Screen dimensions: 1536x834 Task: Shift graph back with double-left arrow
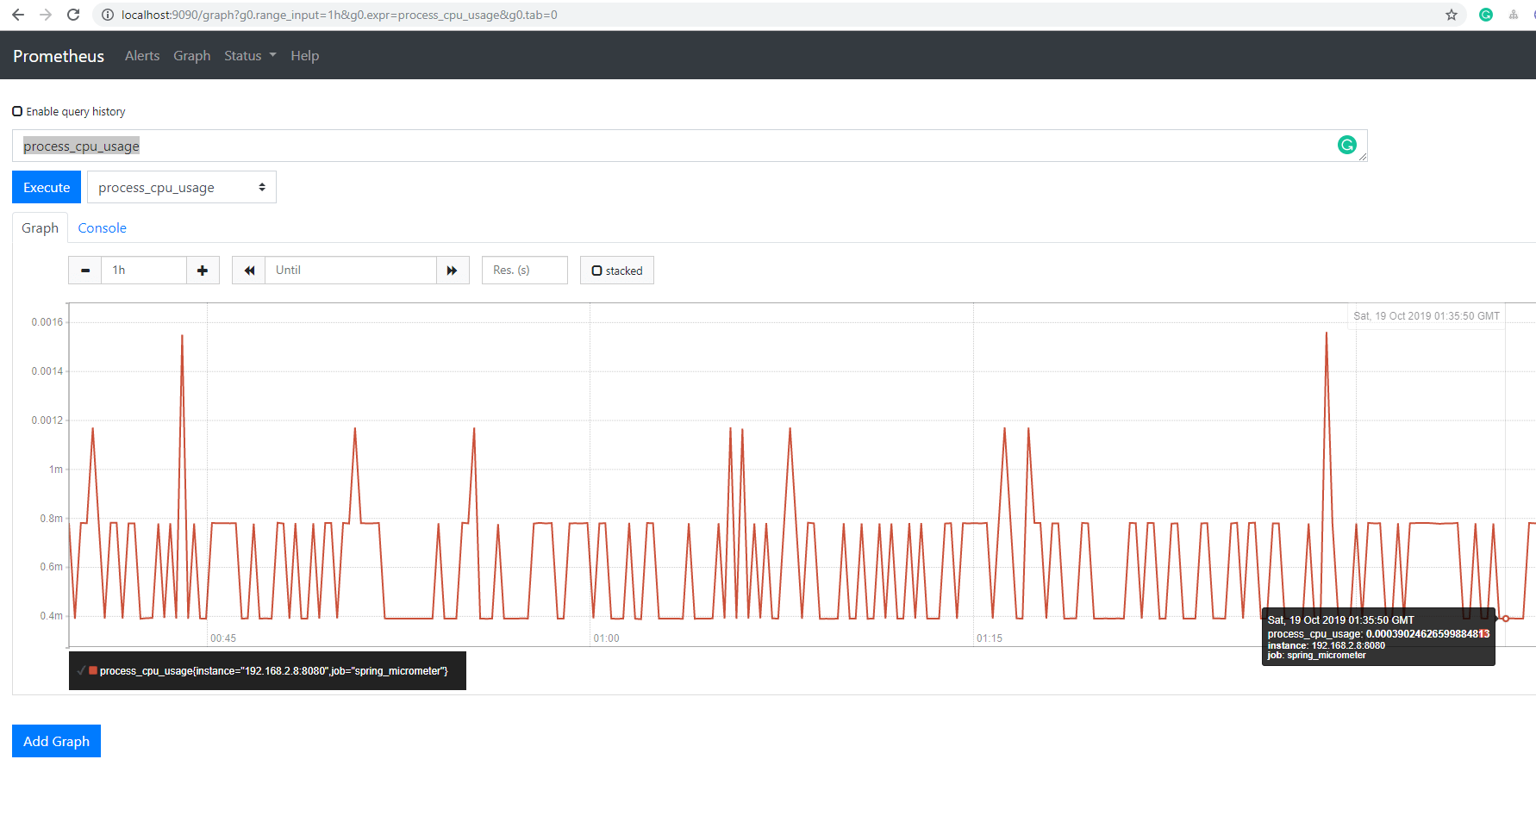coord(248,270)
